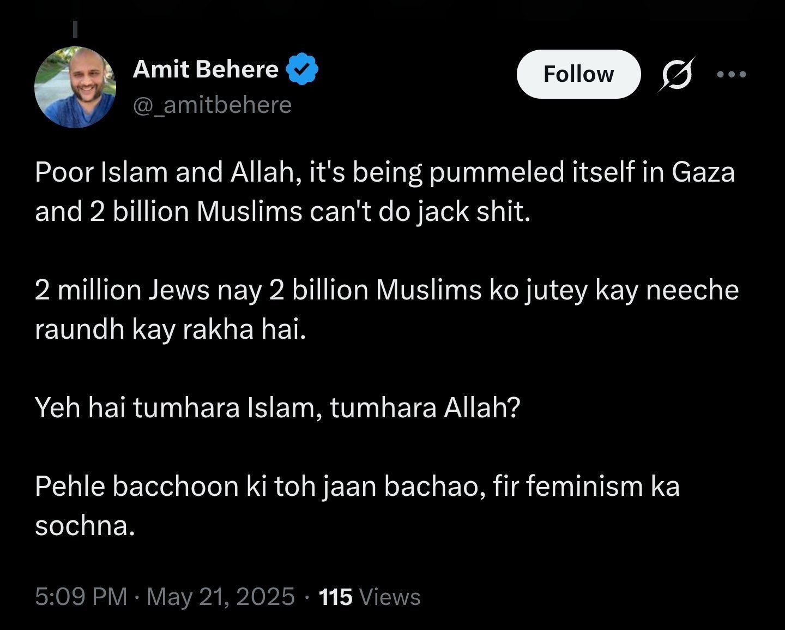Click the final word 'sochna.'
785x630 pixels.
[84, 526]
